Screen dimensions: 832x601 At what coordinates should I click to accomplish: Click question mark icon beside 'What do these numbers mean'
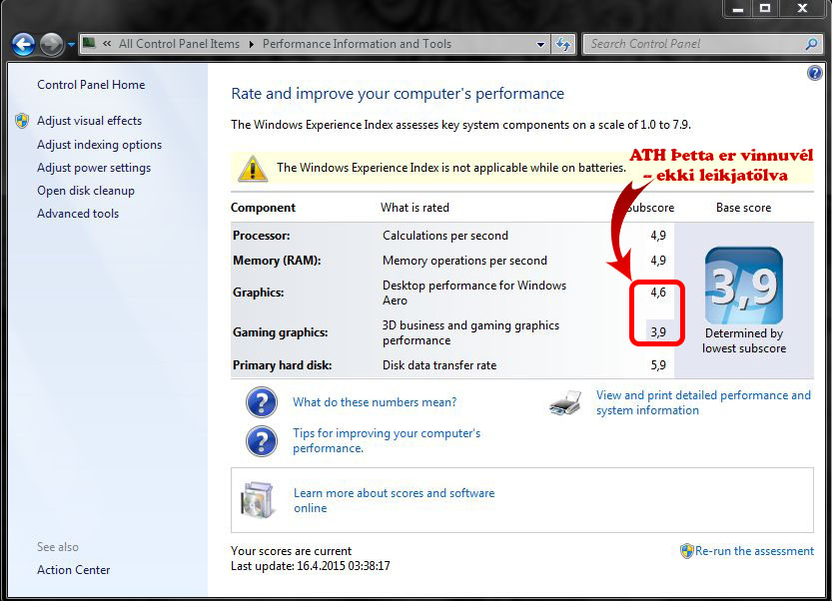pyautogui.click(x=261, y=402)
